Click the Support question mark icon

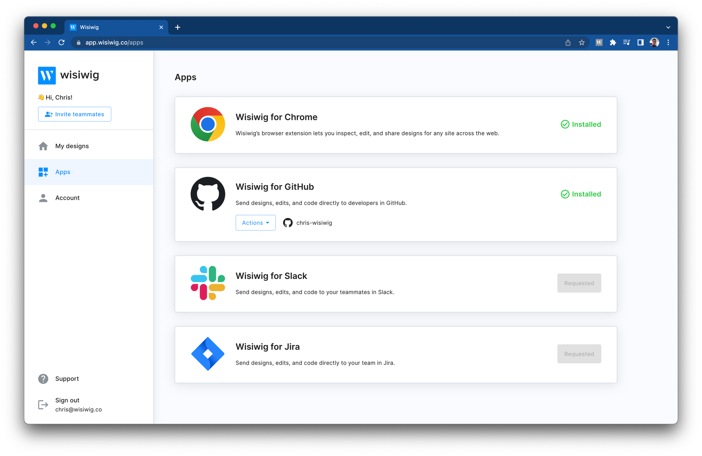[43, 379]
